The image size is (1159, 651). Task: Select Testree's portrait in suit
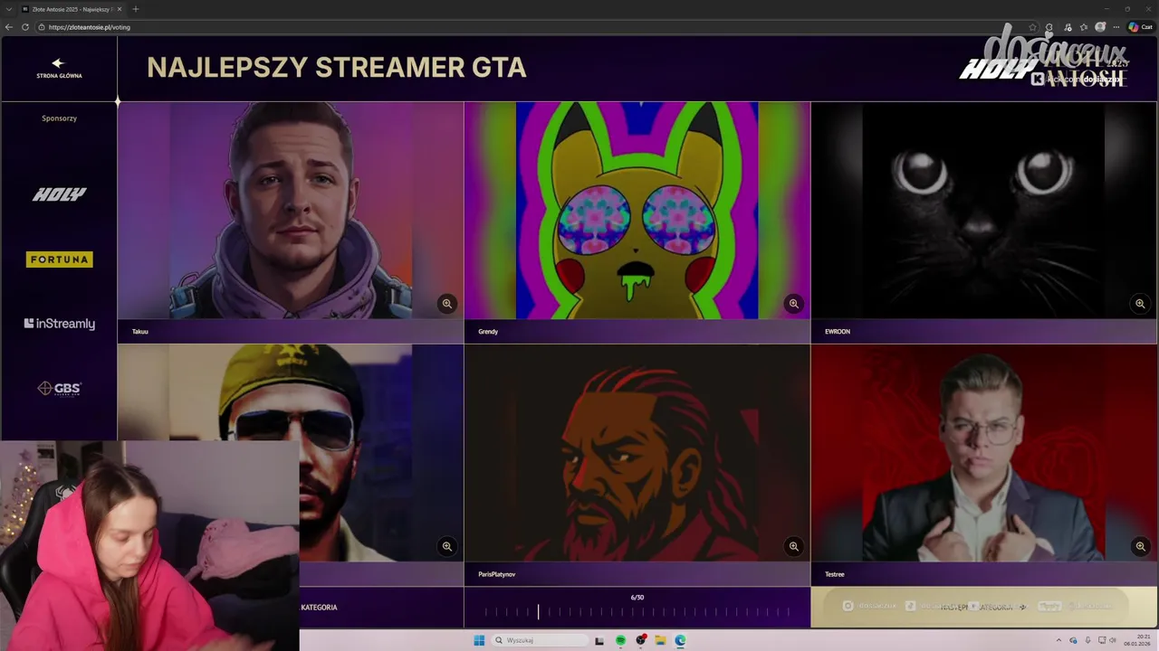[984, 452]
